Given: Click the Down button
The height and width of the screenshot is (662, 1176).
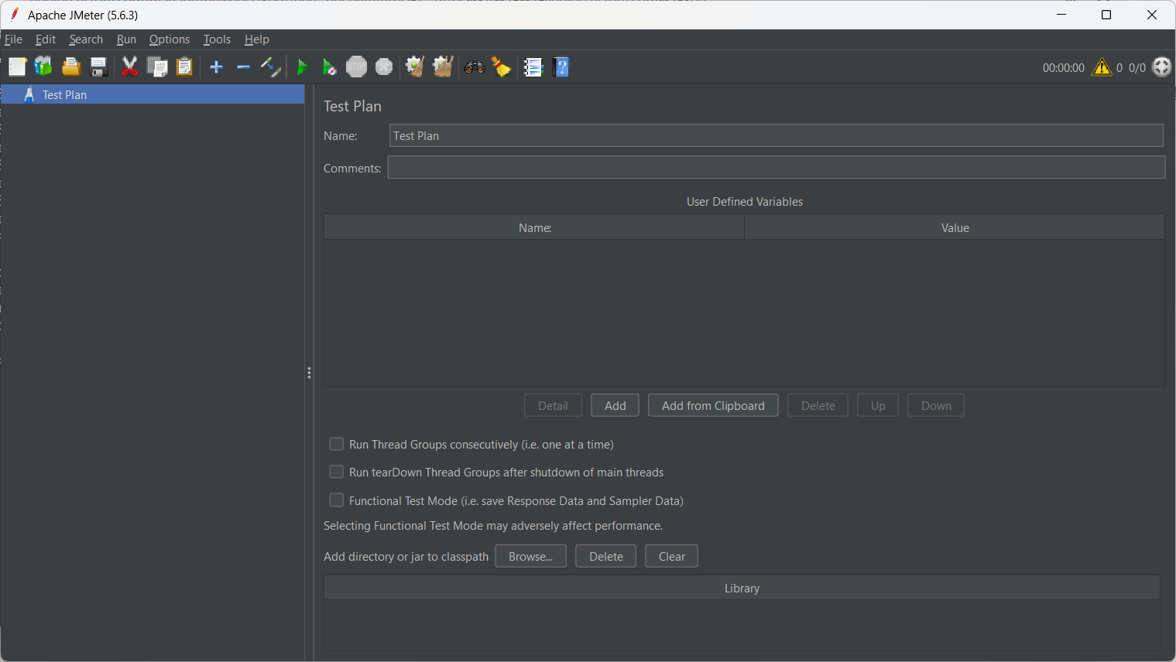Looking at the screenshot, I should coord(936,405).
